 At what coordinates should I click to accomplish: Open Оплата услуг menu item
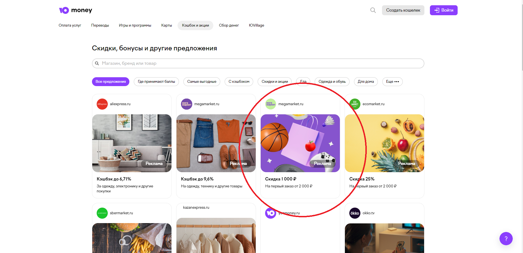(x=70, y=25)
